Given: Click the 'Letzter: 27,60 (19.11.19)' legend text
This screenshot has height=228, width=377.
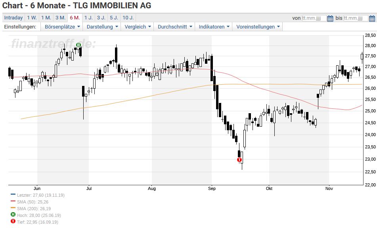Looking at the screenshot, I should 40,195.
